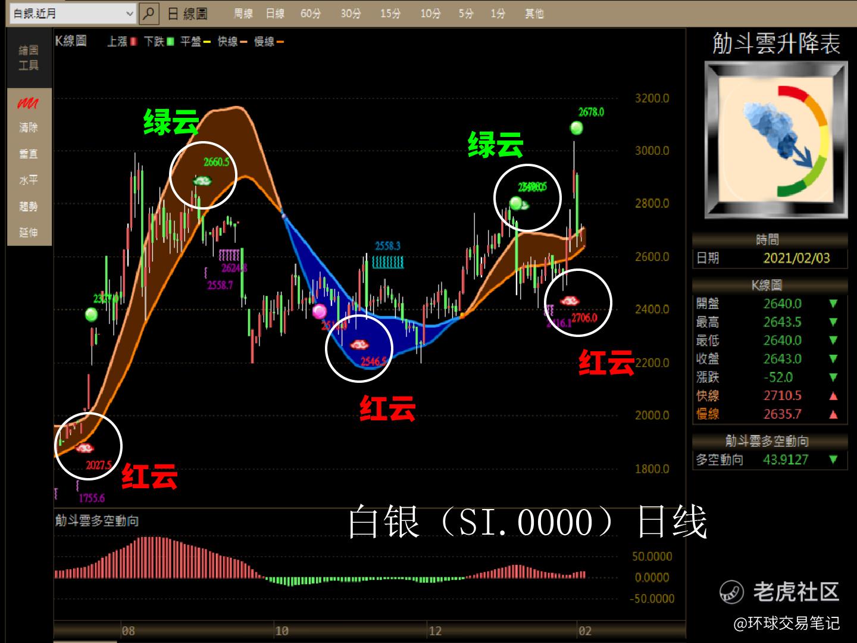Viewport: 857px width, 643px height.
Task: Click the green down arrow beside 收盤
Action: [x=833, y=359]
